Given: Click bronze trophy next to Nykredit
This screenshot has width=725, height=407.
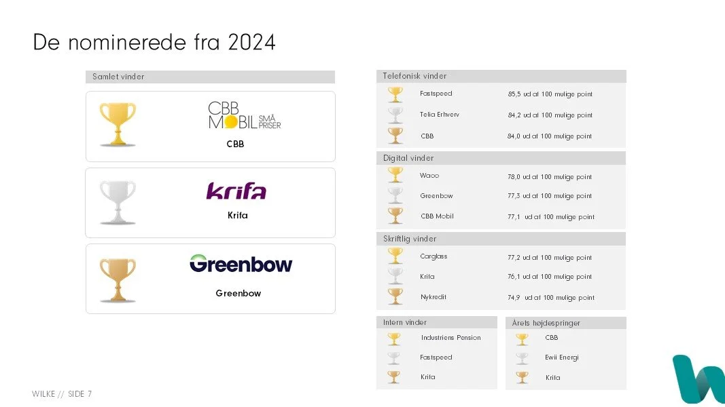Looking at the screenshot, I should 395,296.
